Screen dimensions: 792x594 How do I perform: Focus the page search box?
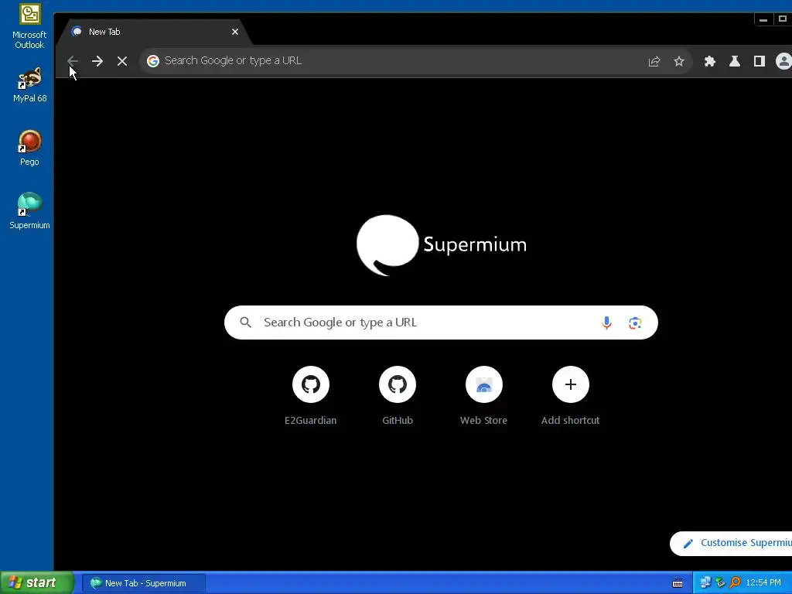(441, 323)
